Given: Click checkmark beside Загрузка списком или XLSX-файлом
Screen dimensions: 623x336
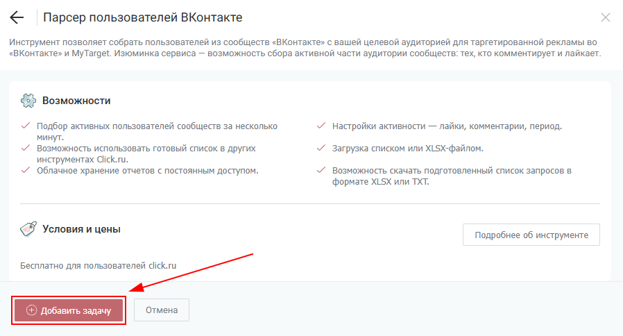Looking at the screenshot, I should click(x=321, y=149).
